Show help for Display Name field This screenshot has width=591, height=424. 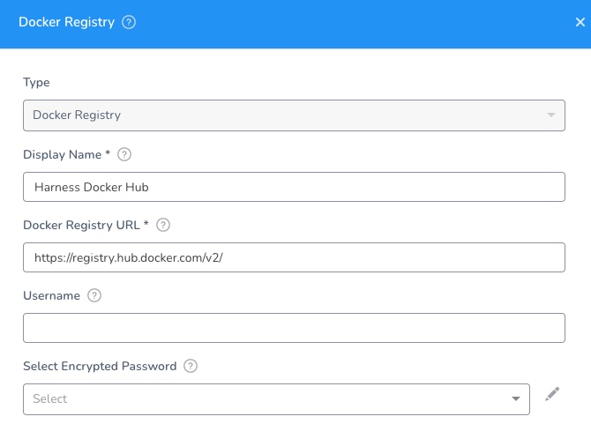coord(124,154)
